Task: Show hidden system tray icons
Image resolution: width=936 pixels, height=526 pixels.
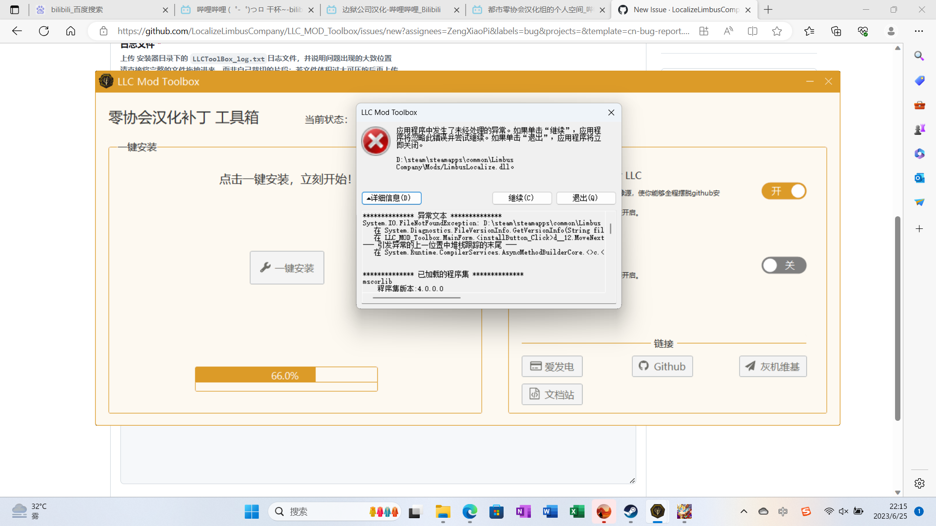Action: point(744,511)
